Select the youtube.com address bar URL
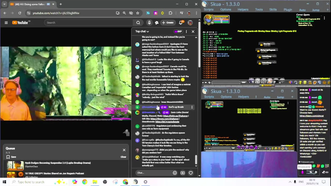331x186 pixels. pyautogui.click(x=56, y=13)
